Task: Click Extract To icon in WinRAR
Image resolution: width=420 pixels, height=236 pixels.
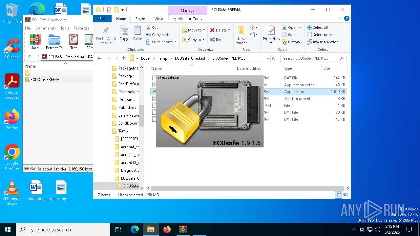Action: pos(54,42)
